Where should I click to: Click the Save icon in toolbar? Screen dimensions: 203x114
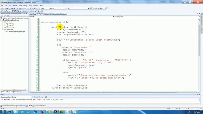(12, 9)
